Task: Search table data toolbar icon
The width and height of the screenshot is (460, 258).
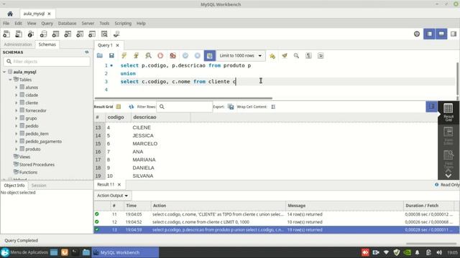Action: tap(104, 34)
